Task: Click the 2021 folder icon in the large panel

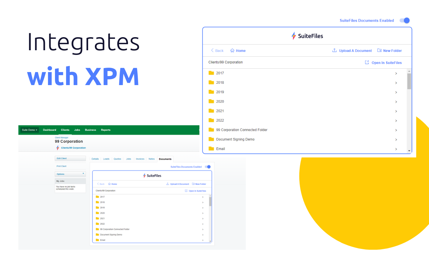Action: click(211, 111)
